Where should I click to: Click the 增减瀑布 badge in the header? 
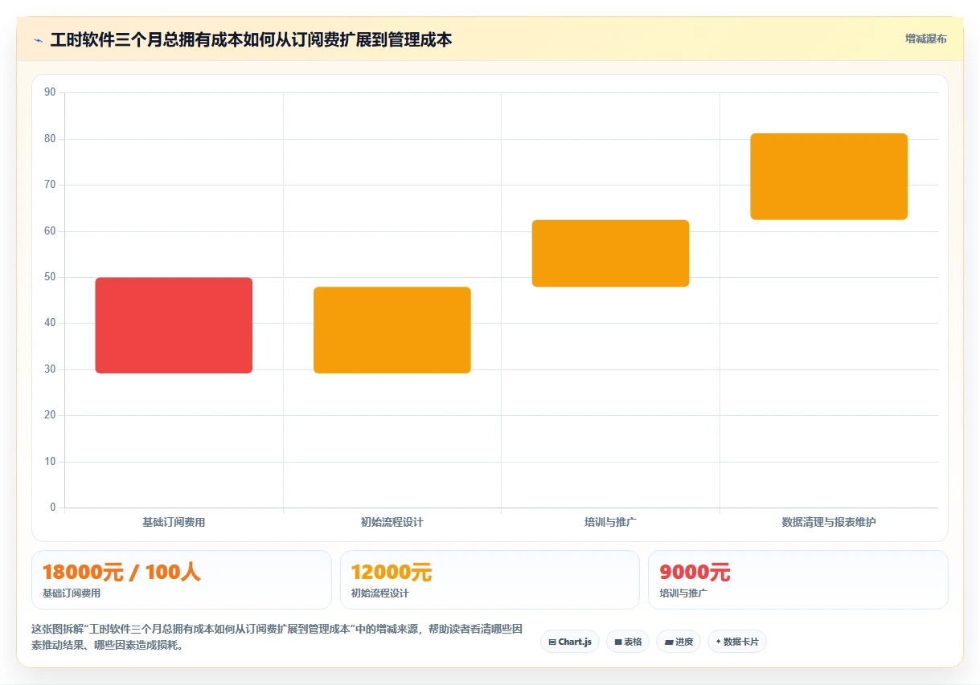[925, 39]
